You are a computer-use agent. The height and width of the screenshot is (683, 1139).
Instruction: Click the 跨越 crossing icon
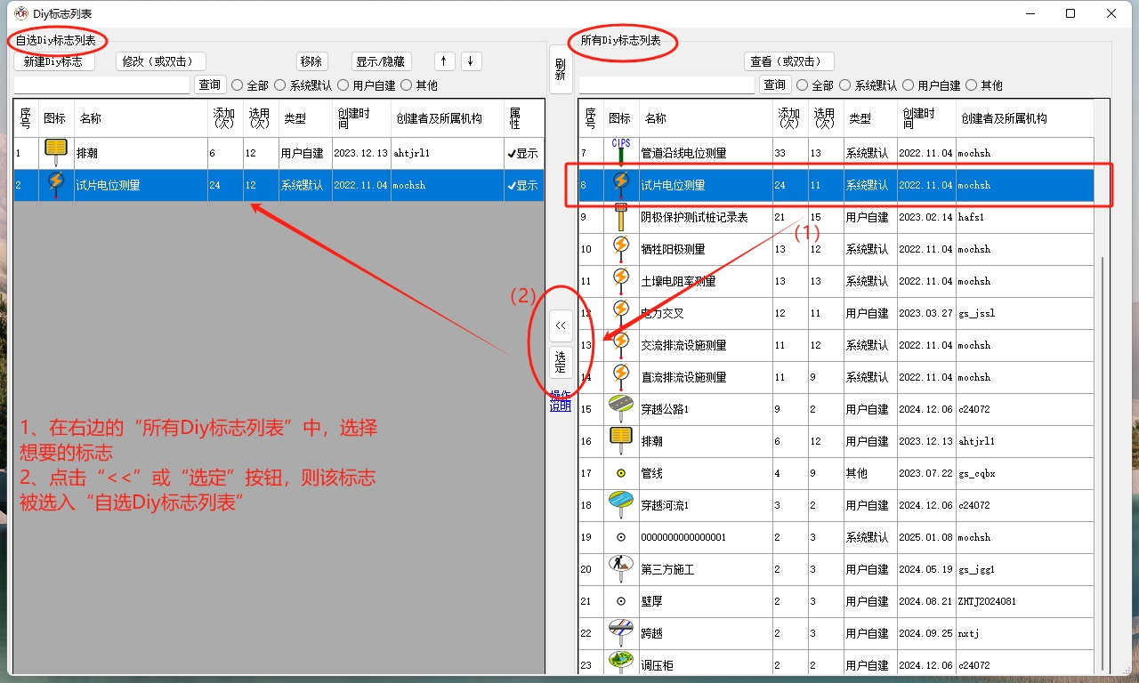pos(620,632)
